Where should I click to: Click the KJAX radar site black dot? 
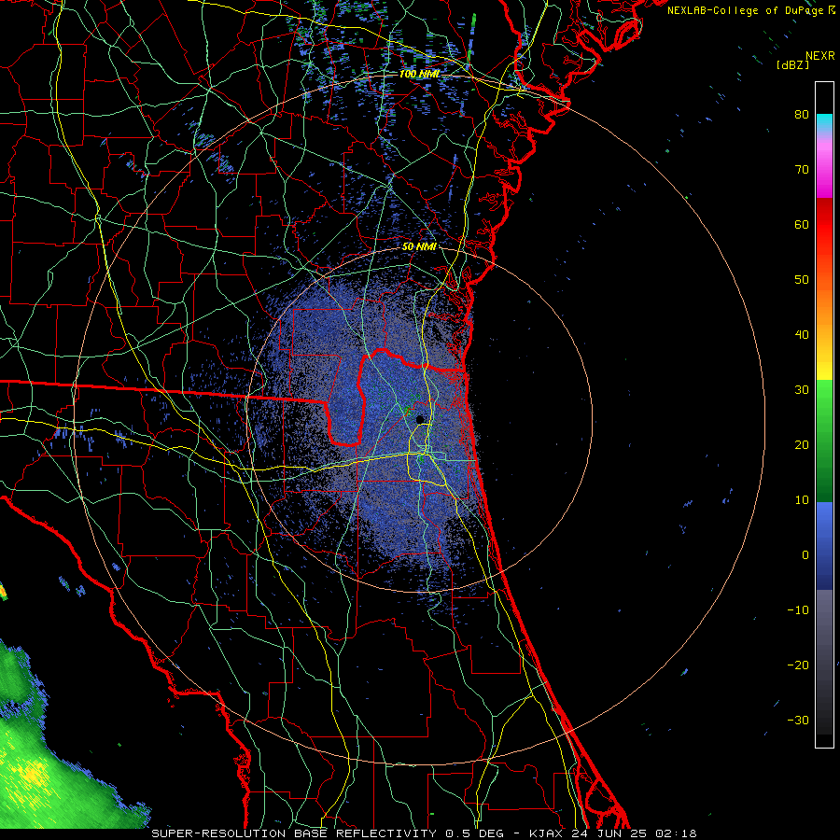420,419
